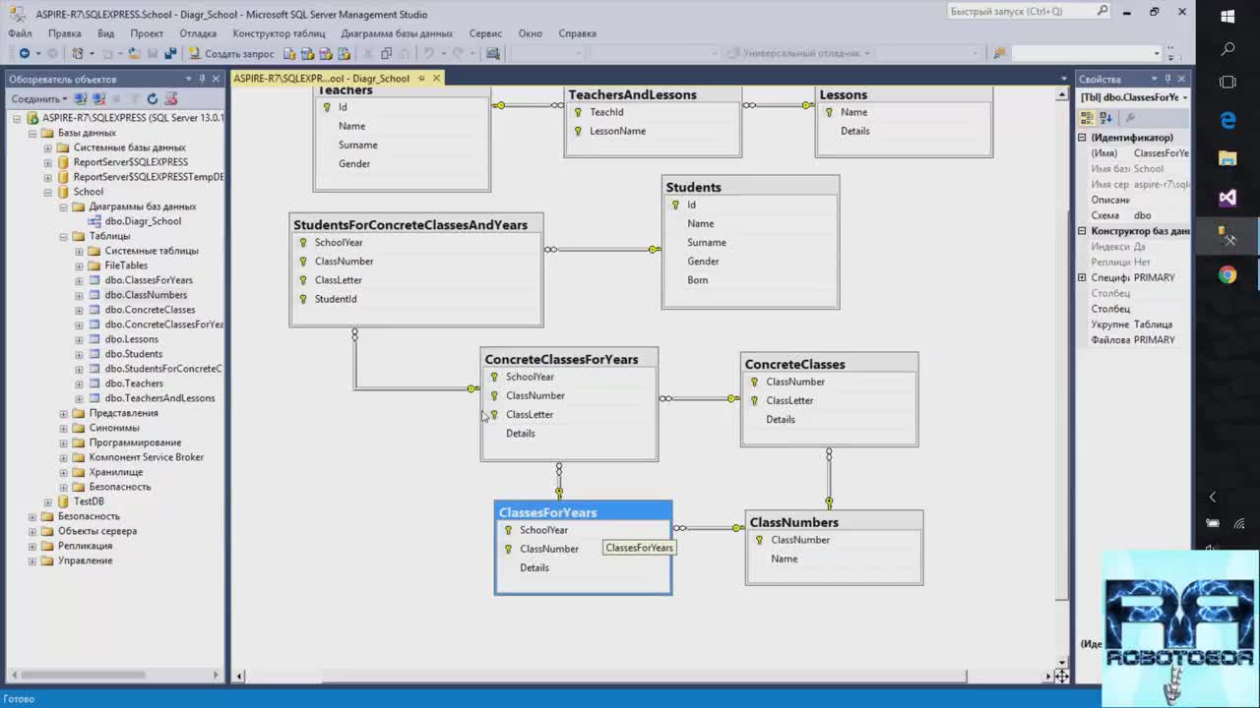
Task: Collapse the (Идентификатор) property group
Action: click(1082, 138)
